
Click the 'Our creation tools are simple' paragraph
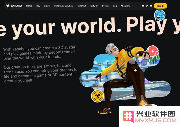40,73
